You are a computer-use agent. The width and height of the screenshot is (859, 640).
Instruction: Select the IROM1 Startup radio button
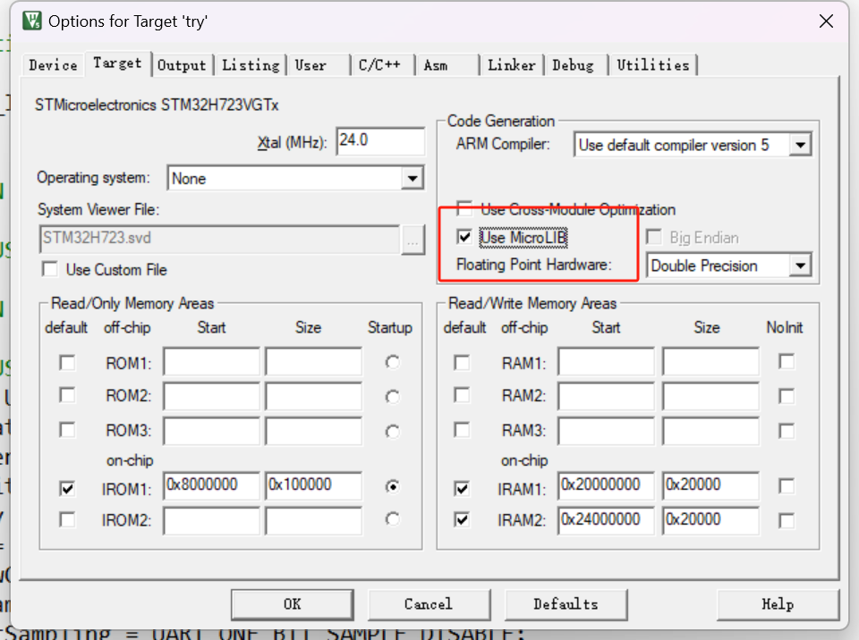point(392,486)
